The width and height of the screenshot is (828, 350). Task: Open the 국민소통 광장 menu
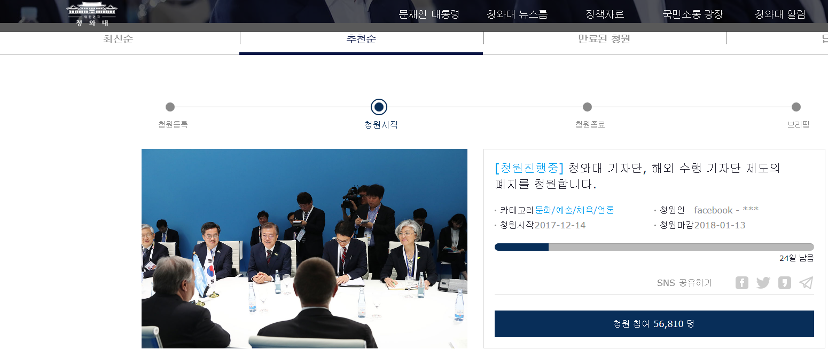tap(693, 14)
